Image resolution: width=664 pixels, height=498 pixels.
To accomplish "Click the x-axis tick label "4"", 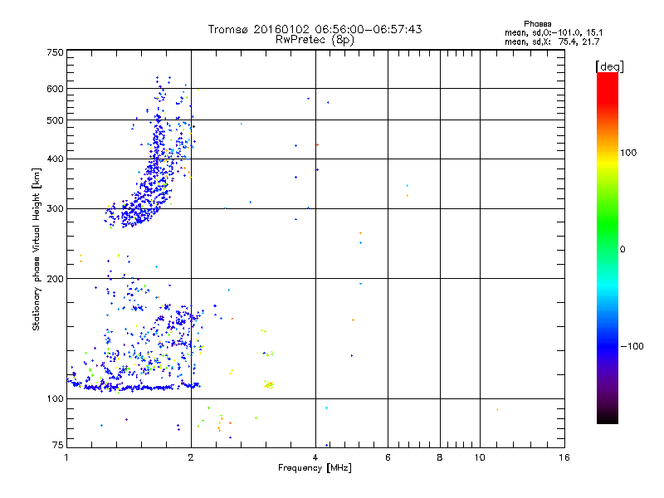I will click(x=315, y=457).
